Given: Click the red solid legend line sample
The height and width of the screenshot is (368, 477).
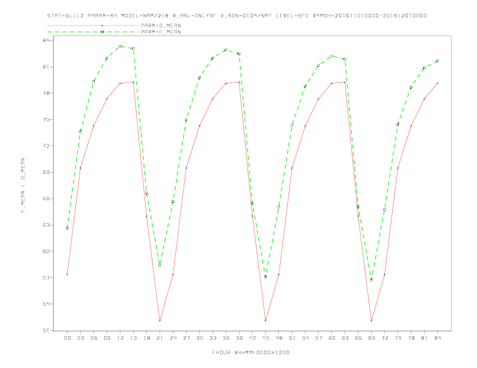Looking at the screenshot, I should point(93,25).
